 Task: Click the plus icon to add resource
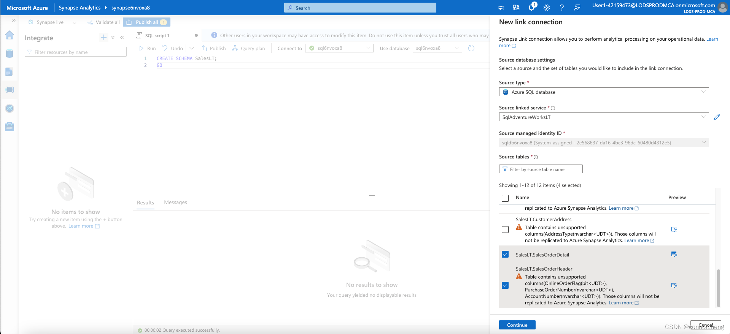103,37
